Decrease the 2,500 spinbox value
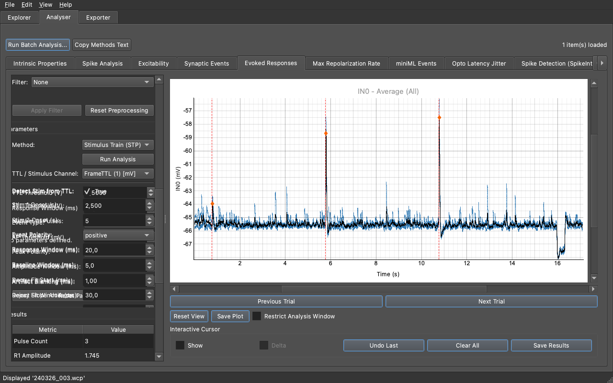 click(150, 209)
